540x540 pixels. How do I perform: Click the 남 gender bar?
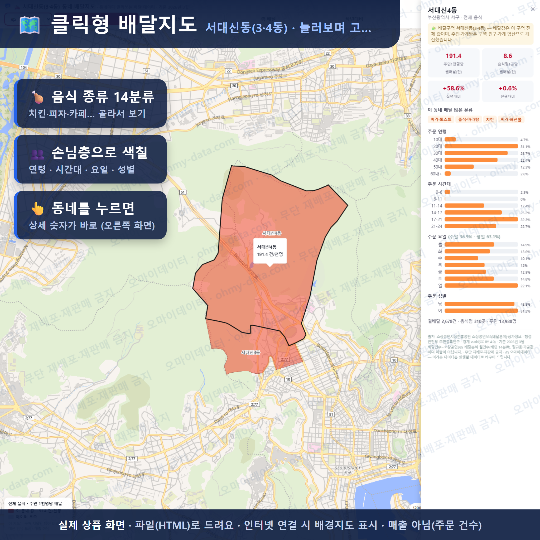pyautogui.click(x=479, y=304)
